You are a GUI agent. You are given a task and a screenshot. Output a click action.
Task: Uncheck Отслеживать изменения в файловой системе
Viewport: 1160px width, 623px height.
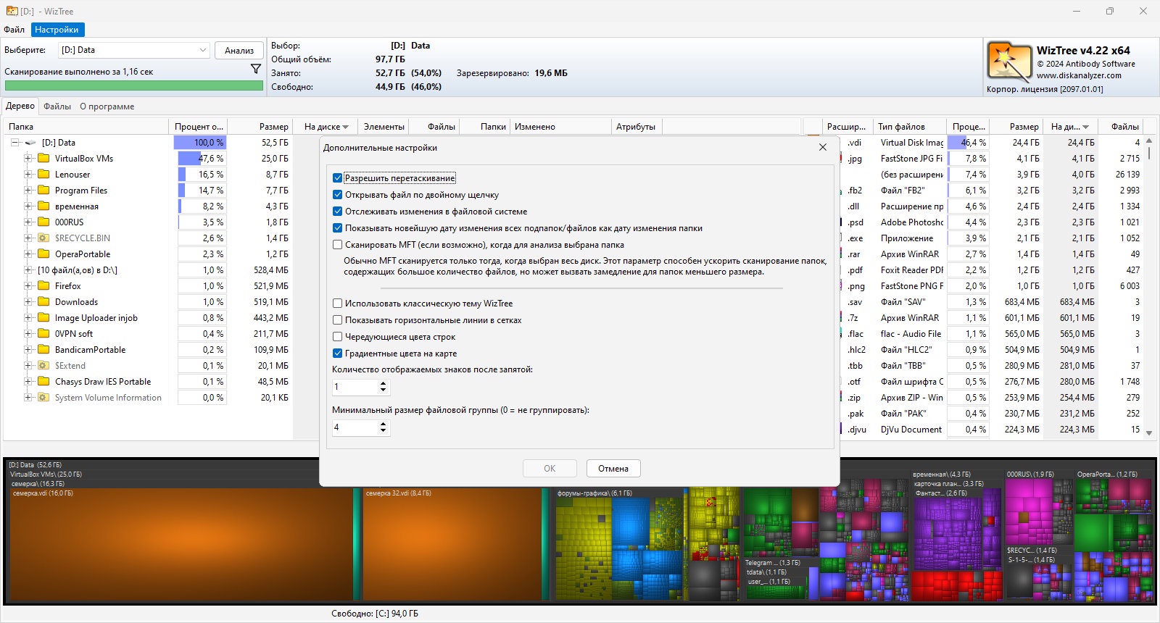tap(337, 211)
